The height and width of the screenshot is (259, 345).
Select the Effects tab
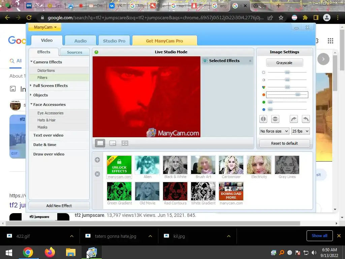(x=44, y=52)
